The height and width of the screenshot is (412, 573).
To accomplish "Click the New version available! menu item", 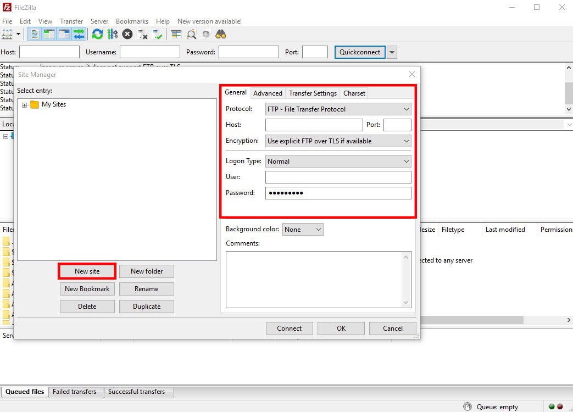I will click(x=209, y=21).
